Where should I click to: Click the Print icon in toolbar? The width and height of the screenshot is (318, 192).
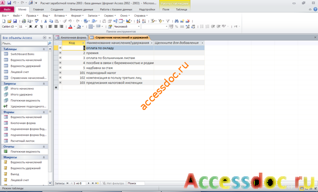pyautogui.click(x=24, y=21)
